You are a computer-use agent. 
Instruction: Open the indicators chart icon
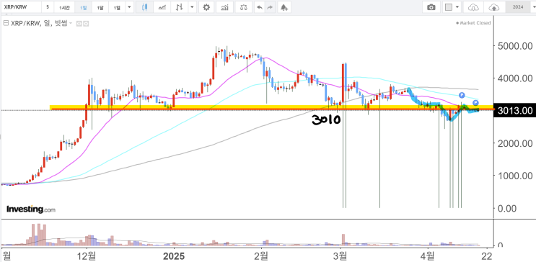point(224,6)
